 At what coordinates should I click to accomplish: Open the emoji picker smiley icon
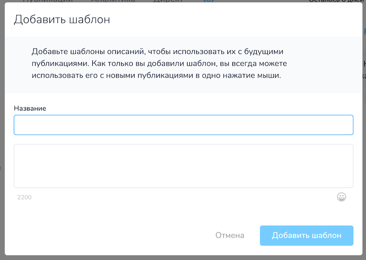pyautogui.click(x=341, y=197)
